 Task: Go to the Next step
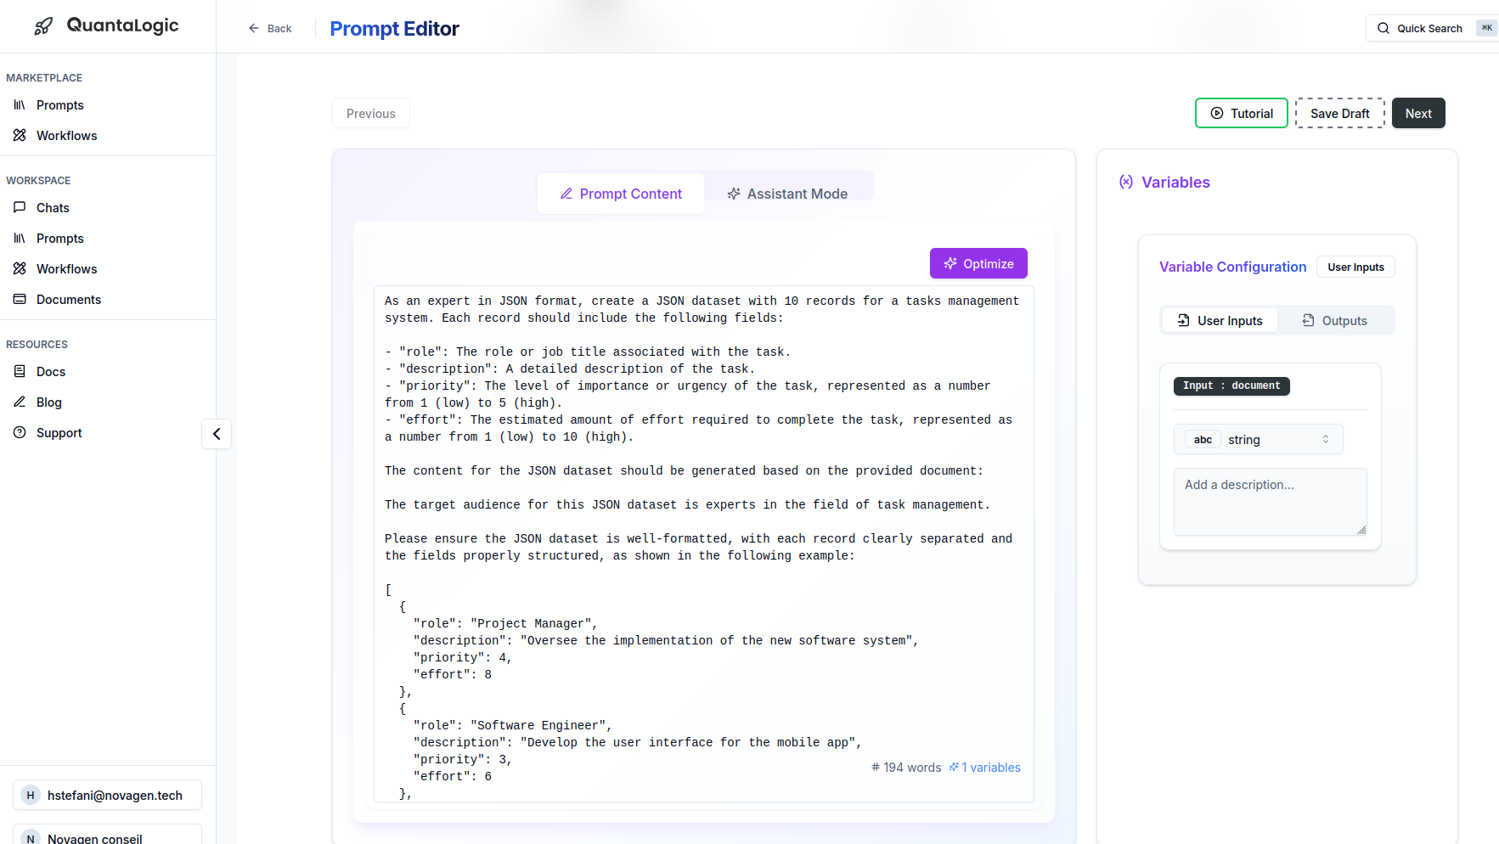point(1418,113)
